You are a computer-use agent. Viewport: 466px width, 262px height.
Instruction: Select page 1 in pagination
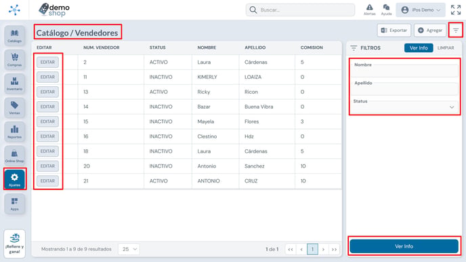click(312, 249)
